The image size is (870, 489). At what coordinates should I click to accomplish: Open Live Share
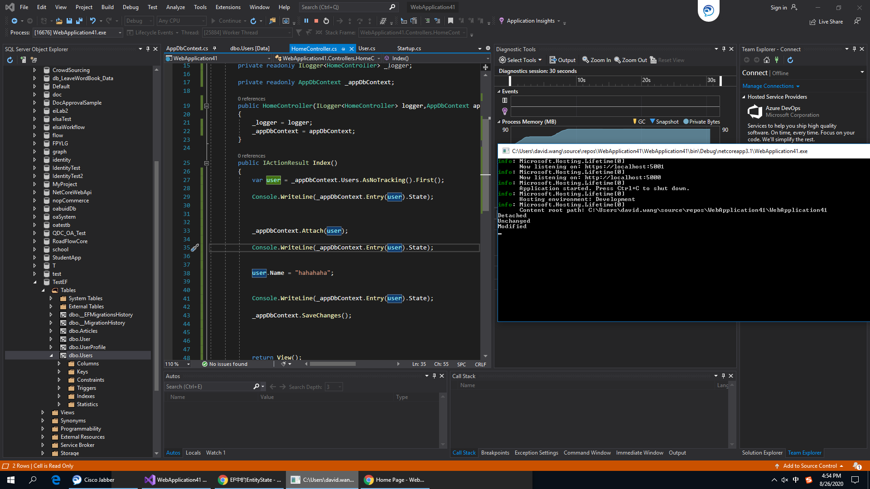click(826, 21)
